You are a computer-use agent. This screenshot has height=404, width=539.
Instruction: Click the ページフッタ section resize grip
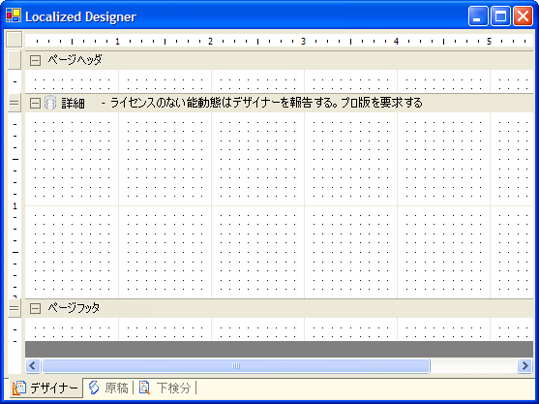[x=15, y=308]
